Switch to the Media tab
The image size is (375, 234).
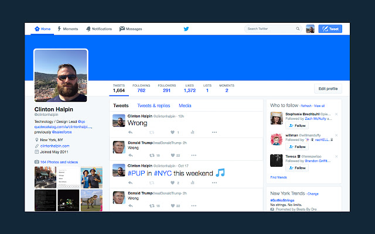(x=185, y=106)
